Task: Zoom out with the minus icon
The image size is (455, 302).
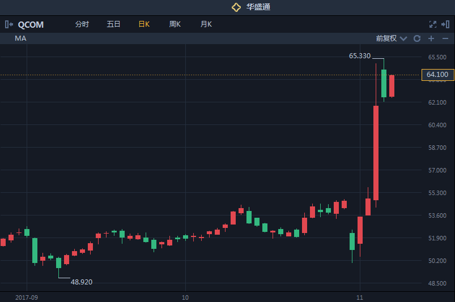Action: point(445,38)
